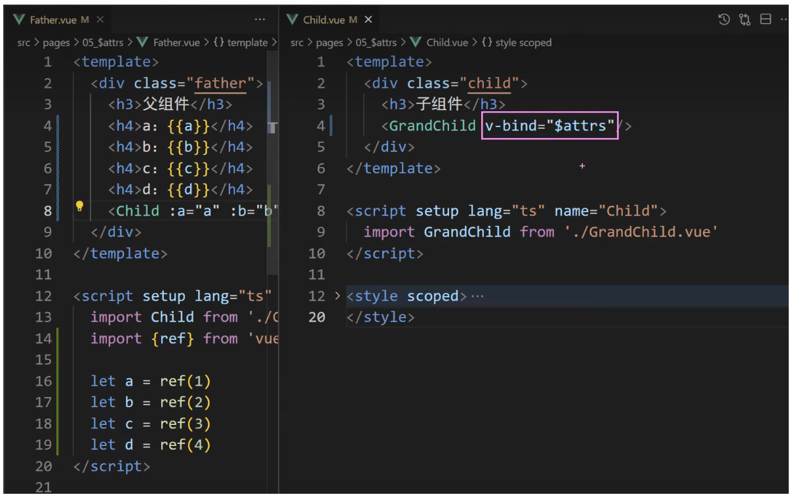
Task: Open the file history (timeline) icon
Action: click(724, 20)
